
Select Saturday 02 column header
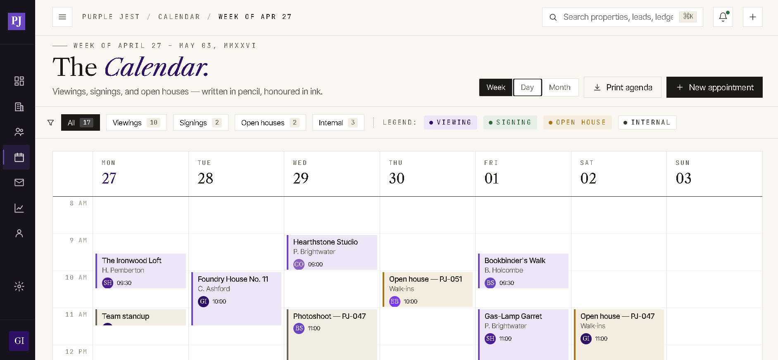coord(619,174)
